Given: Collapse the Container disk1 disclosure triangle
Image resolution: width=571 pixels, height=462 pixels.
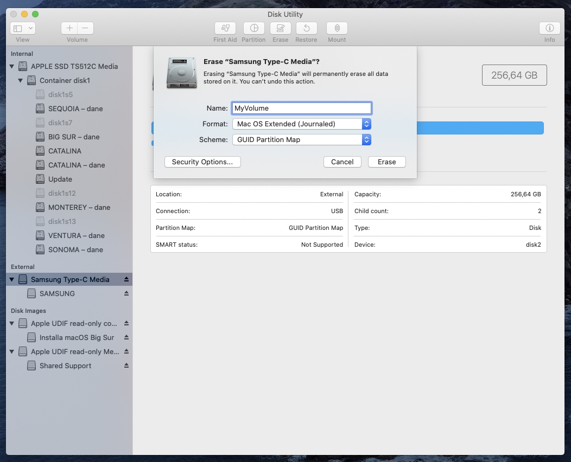Looking at the screenshot, I should coord(21,80).
